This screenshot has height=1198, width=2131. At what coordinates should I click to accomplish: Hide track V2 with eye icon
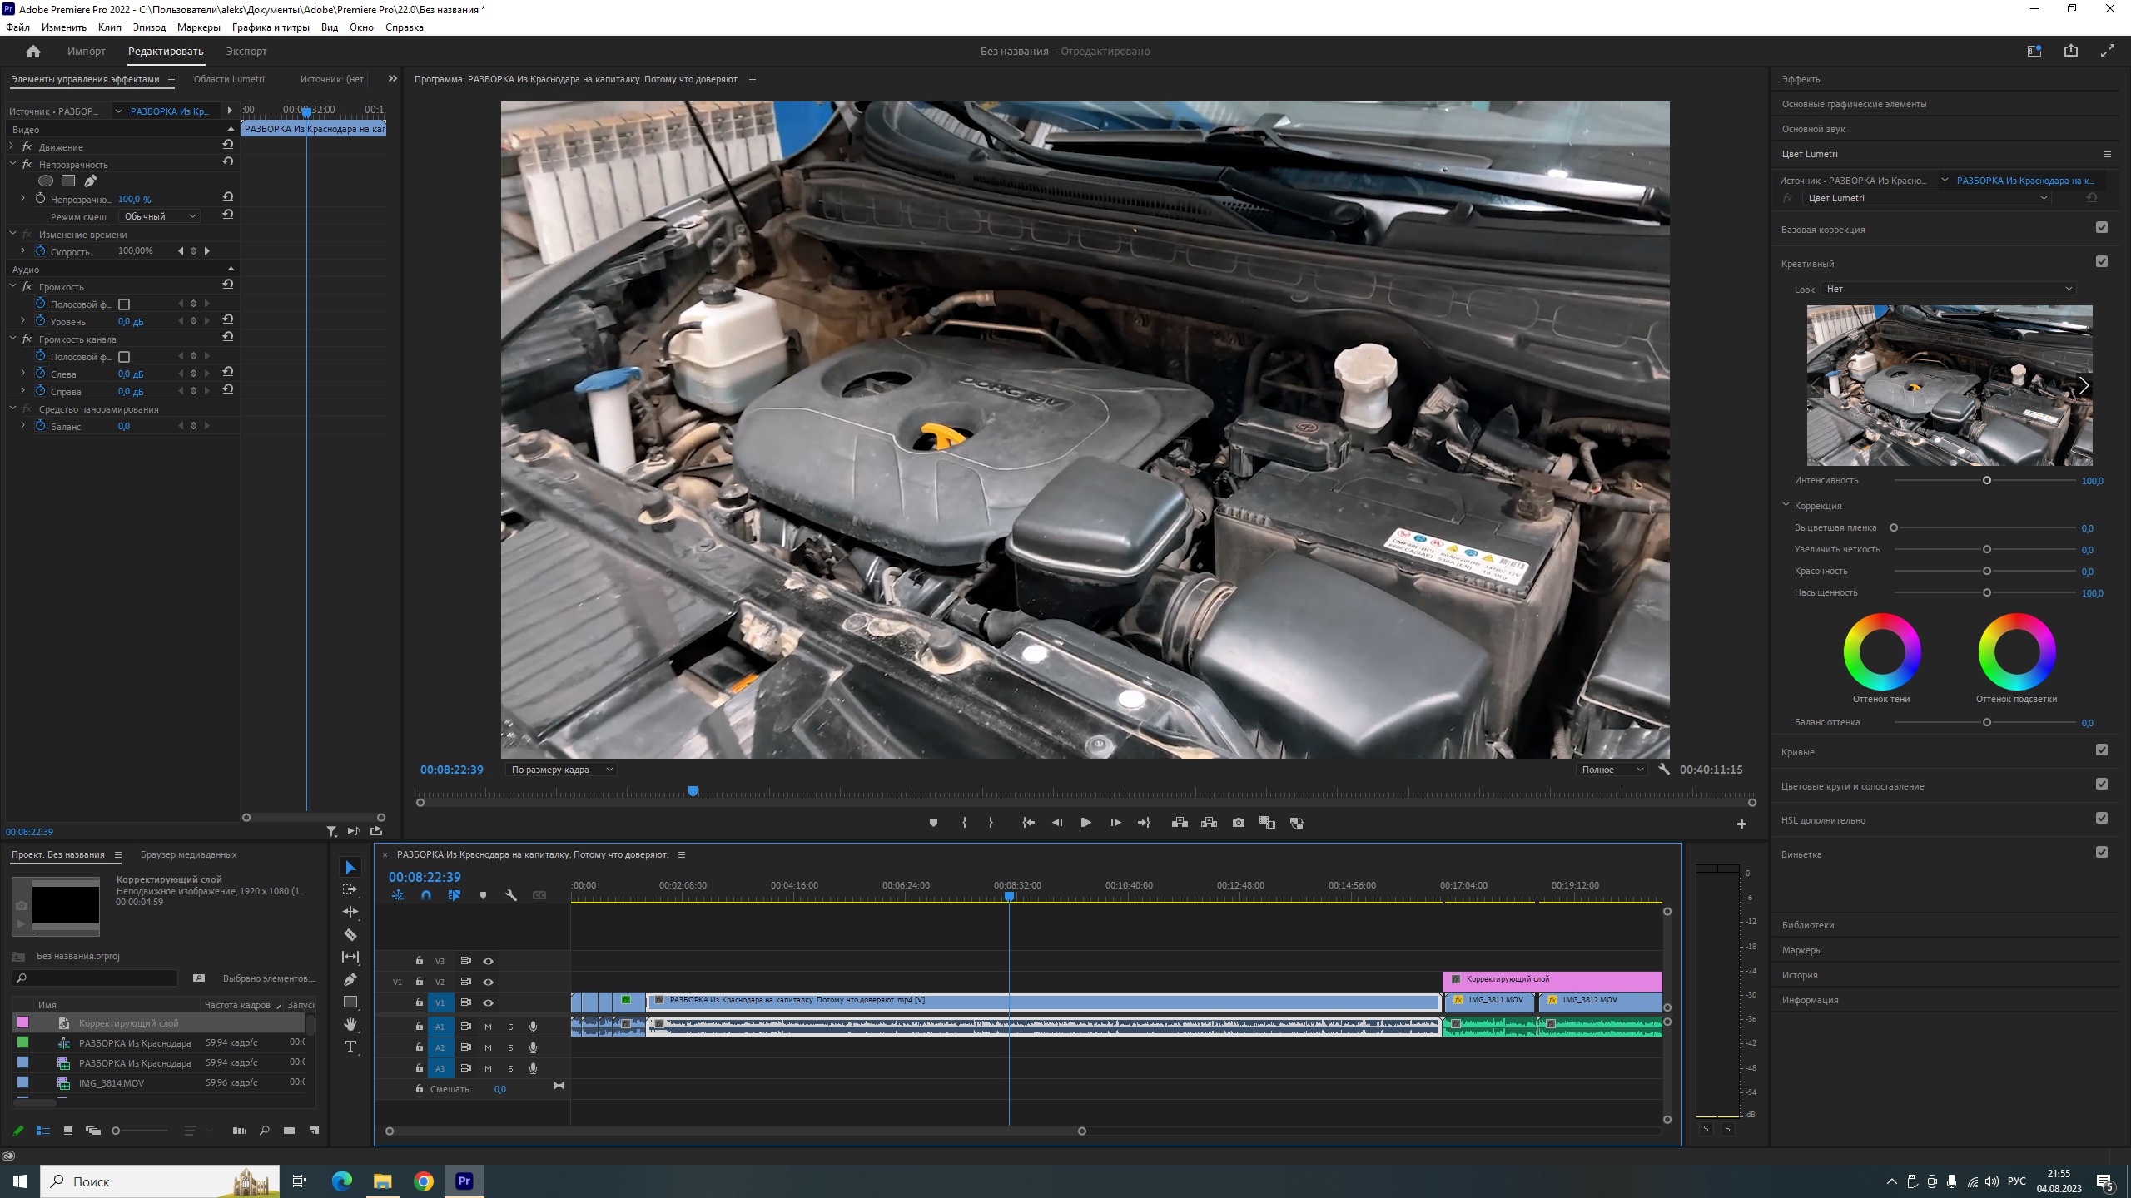[489, 982]
